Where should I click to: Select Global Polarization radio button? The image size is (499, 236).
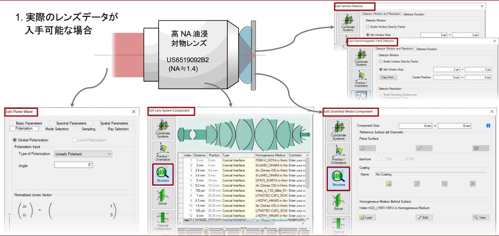click(14, 140)
